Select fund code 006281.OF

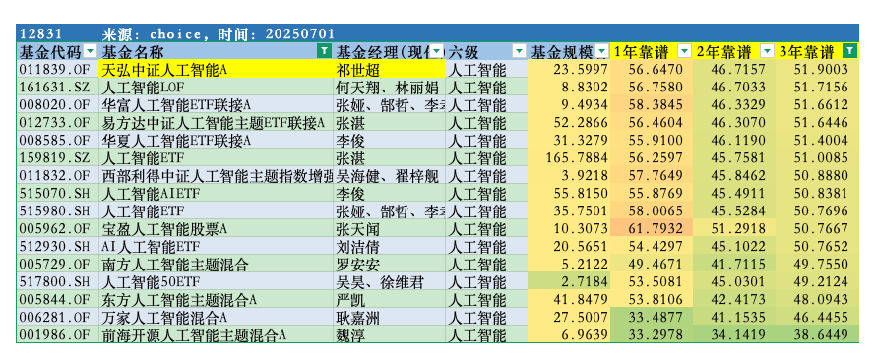coord(58,317)
